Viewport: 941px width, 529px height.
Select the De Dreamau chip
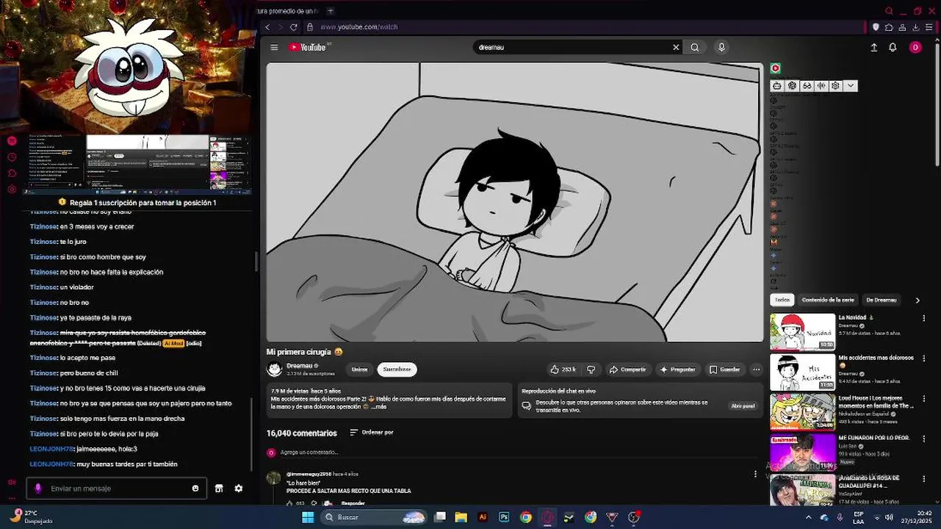tap(881, 300)
